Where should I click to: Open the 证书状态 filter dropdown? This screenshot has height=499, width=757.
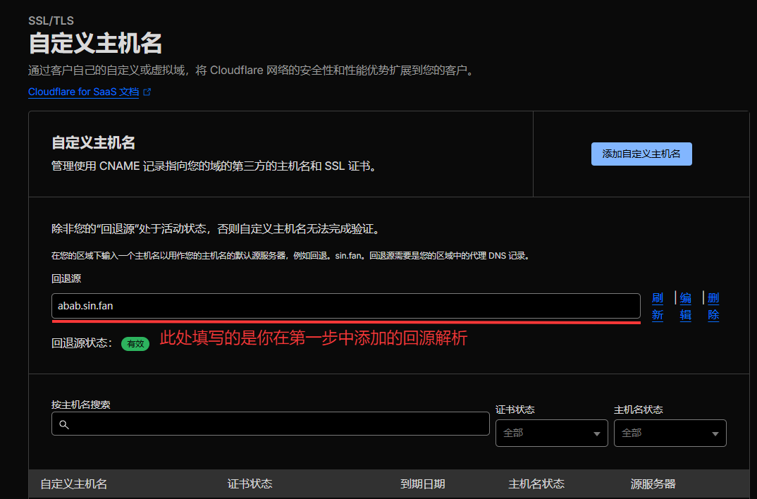point(551,433)
